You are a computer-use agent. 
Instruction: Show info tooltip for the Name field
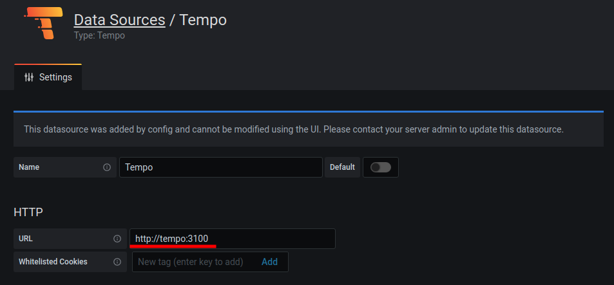[107, 167]
